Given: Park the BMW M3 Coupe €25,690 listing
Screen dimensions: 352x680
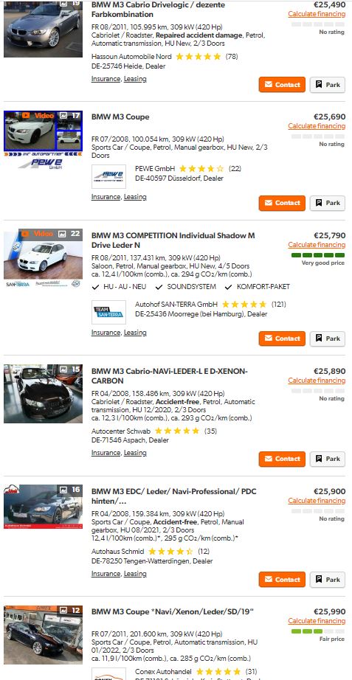Looking at the screenshot, I should (x=327, y=203).
